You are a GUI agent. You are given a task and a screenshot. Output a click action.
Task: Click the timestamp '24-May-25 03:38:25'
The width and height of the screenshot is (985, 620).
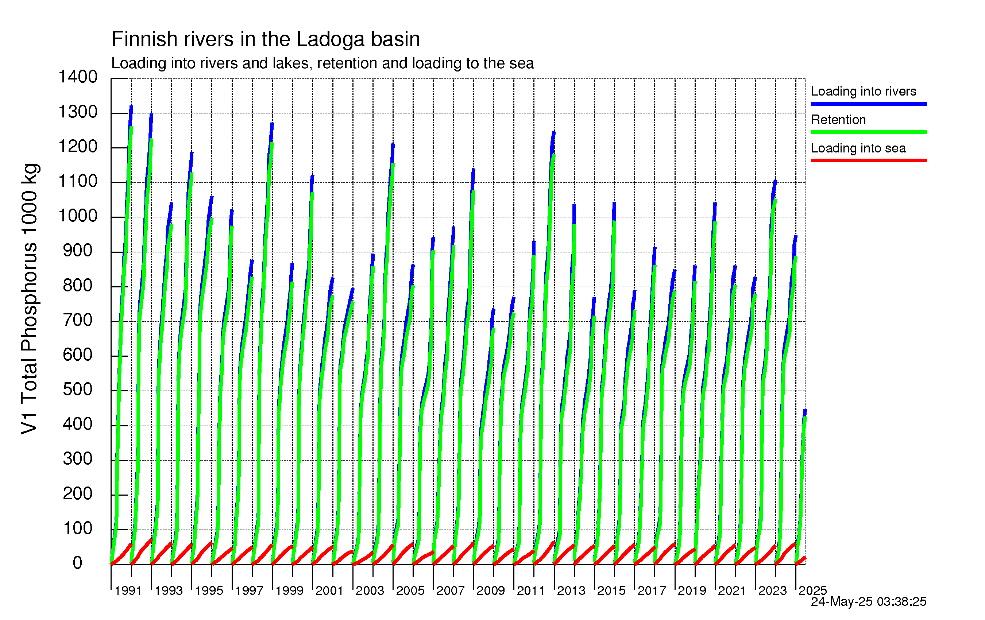click(868, 602)
